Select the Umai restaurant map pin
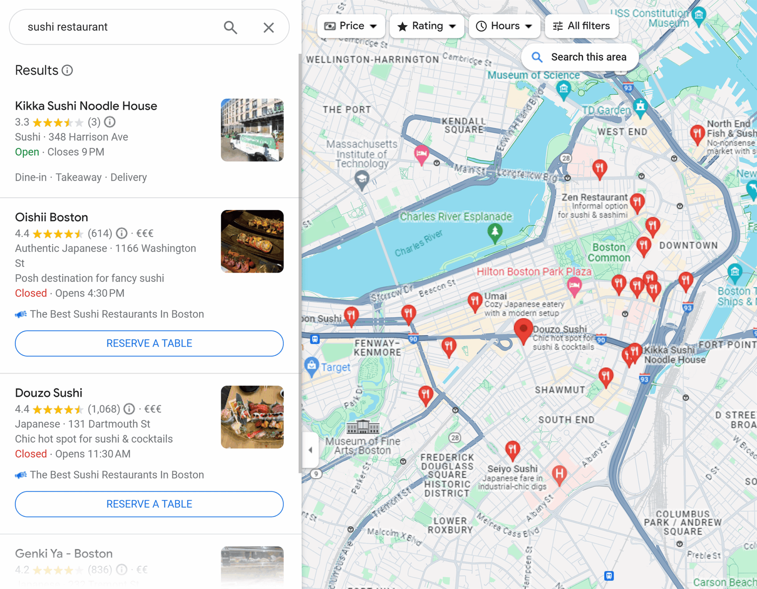 [x=475, y=301]
